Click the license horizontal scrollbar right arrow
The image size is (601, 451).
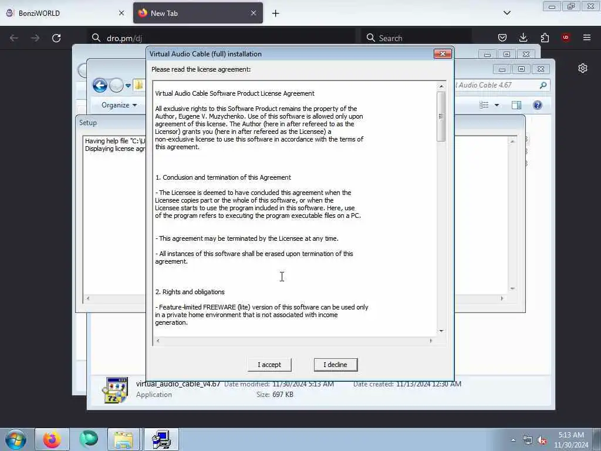[431, 341]
